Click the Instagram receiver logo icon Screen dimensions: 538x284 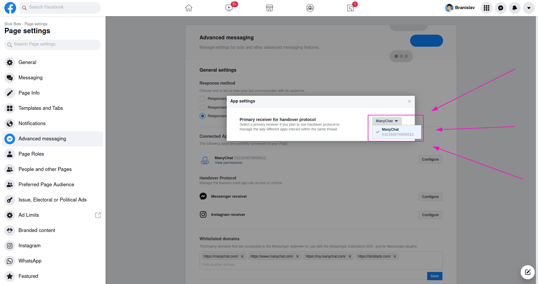click(x=203, y=214)
